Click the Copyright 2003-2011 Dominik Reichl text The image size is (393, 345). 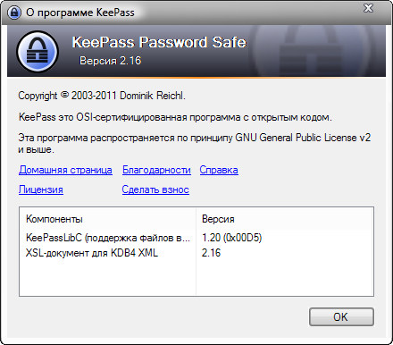click(x=102, y=96)
